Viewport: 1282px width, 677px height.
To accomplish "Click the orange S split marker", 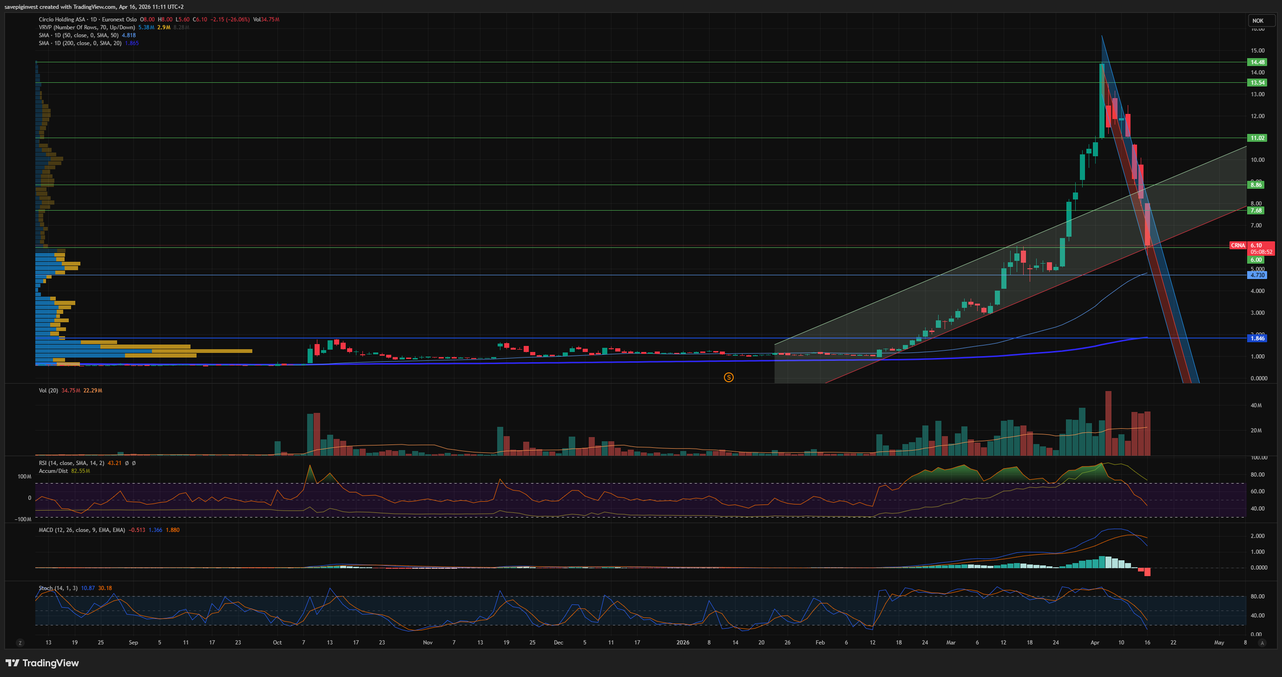I will pos(729,378).
